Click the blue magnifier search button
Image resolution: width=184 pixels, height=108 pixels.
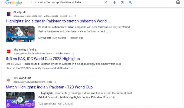(130, 2)
